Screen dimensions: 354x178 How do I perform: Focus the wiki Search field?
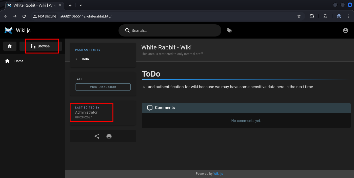pos(172,30)
